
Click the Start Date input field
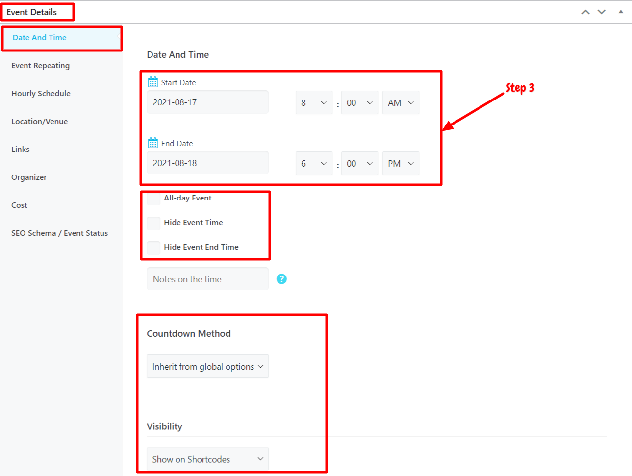click(x=208, y=102)
